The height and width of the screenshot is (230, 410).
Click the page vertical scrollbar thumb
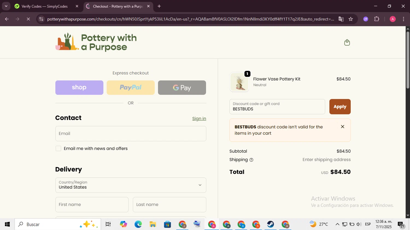[x=408, y=60]
